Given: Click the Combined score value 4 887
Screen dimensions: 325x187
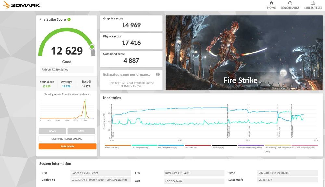Looking at the screenshot, I should [x=131, y=61].
